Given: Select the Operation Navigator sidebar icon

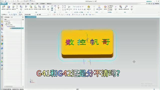Looking at the screenshot, I should click(x=2, y=33).
